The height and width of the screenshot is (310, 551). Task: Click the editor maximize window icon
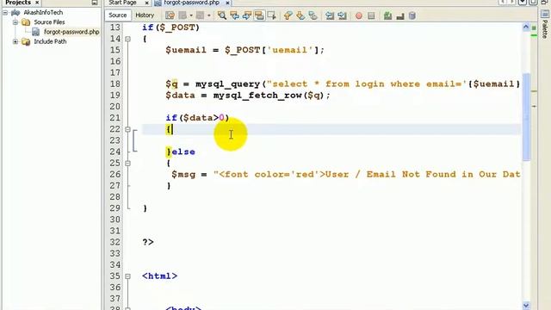[533, 2]
